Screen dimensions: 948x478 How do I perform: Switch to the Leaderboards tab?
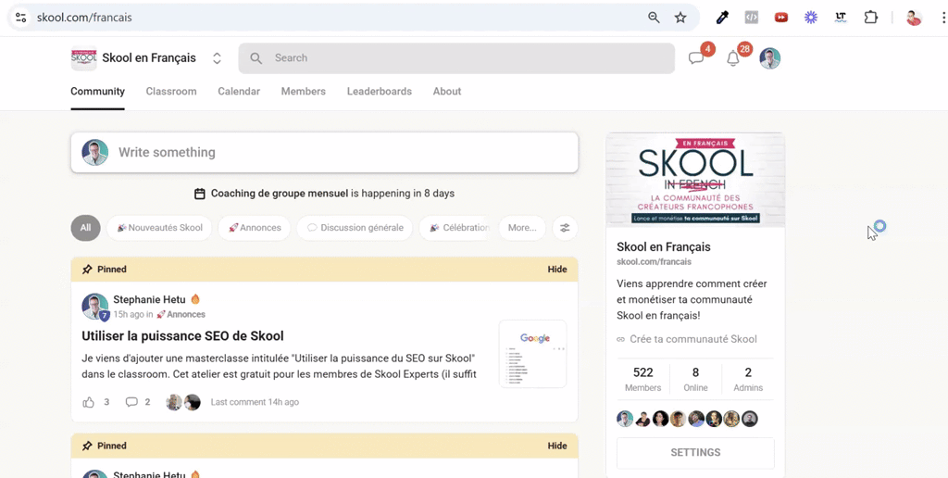coord(379,92)
